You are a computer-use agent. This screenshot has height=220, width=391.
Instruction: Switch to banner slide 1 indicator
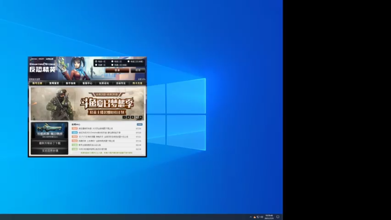tap(124, 117)
